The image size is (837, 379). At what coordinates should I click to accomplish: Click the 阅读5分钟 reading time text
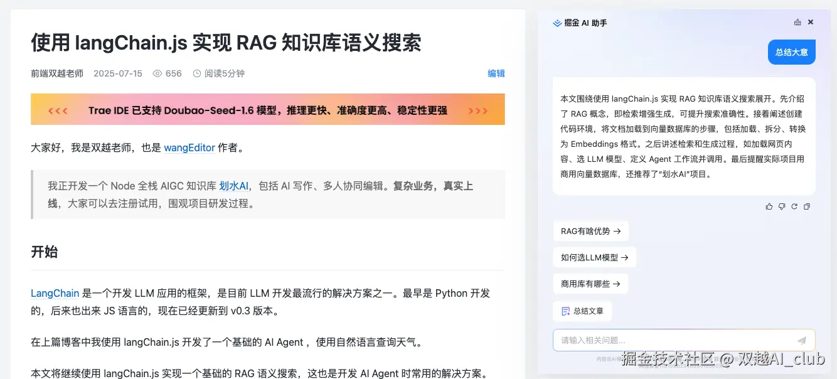click(225, 73)
